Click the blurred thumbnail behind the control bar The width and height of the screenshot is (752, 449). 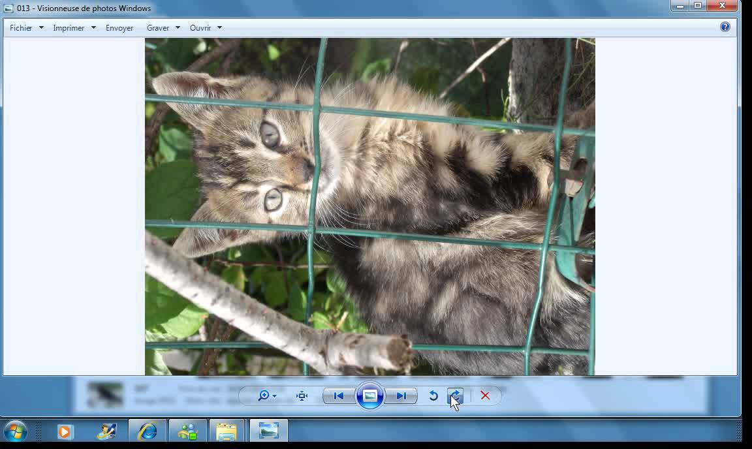(x=105, y=394)
